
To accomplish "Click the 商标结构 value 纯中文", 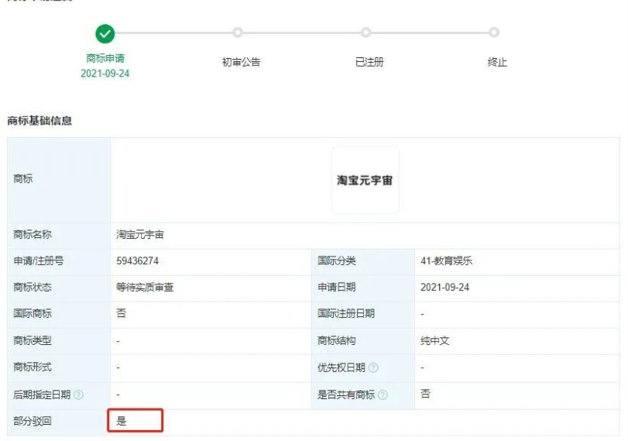I will 434,341.
